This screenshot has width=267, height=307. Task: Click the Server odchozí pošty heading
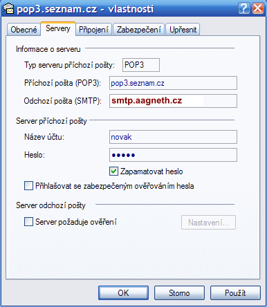pyautogui.click(x=50, y=205)
